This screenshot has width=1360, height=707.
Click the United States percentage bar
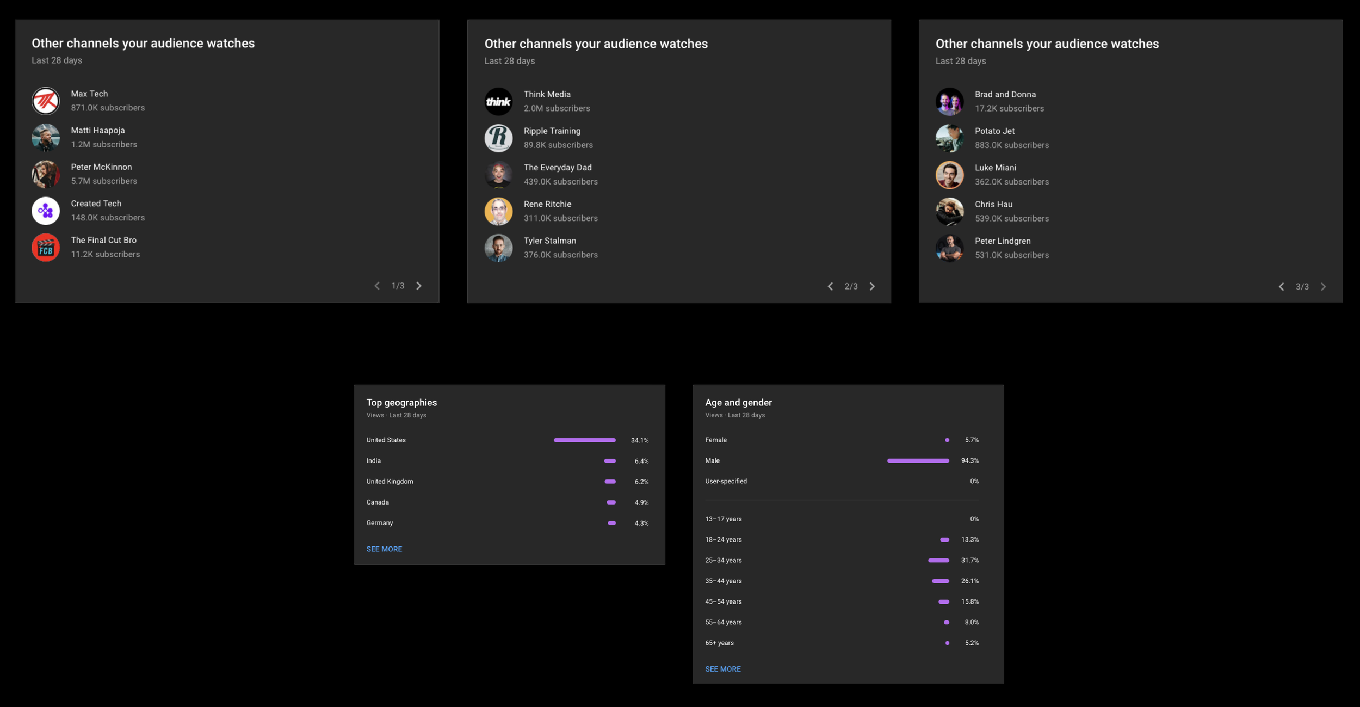pyautogui.click(x=584, y=440)
